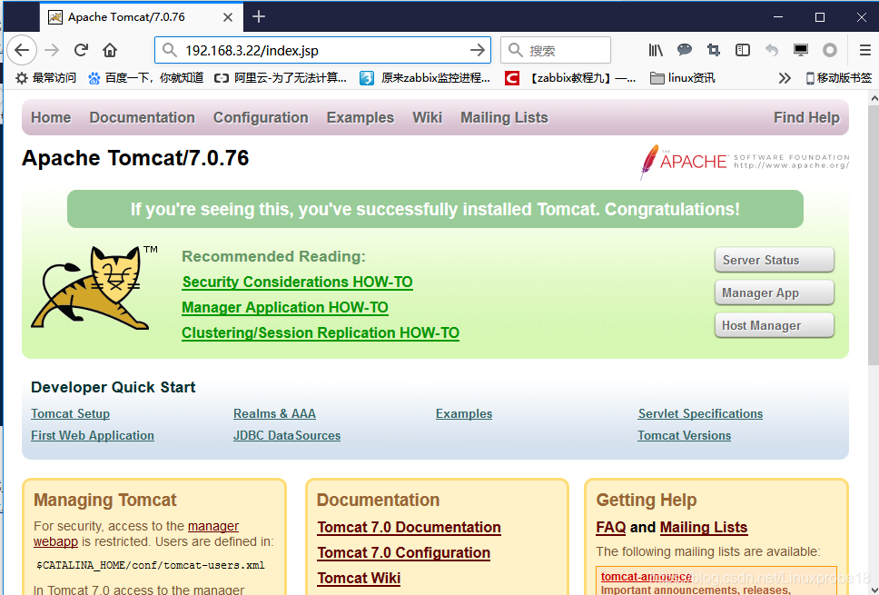Open the browser hamburger menu
This screenshot has height=595, width=879.
point(865,51)
